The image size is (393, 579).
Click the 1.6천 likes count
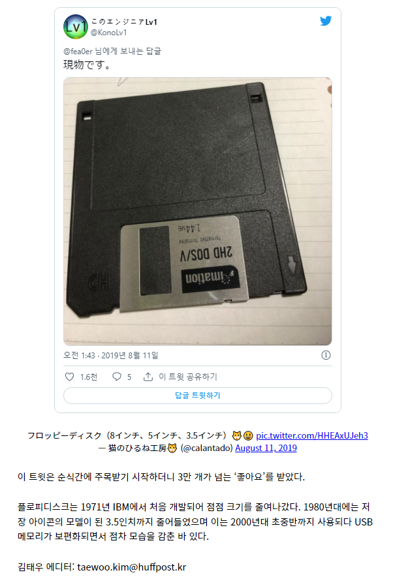pyautogui.click(x=89, y=377)
